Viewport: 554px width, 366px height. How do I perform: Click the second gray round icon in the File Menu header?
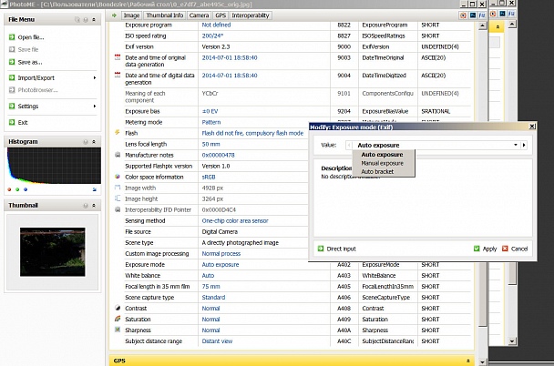pos(86,20)
